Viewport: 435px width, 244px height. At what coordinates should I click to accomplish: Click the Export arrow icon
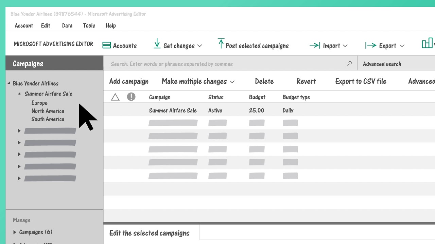tap(371, 45)
